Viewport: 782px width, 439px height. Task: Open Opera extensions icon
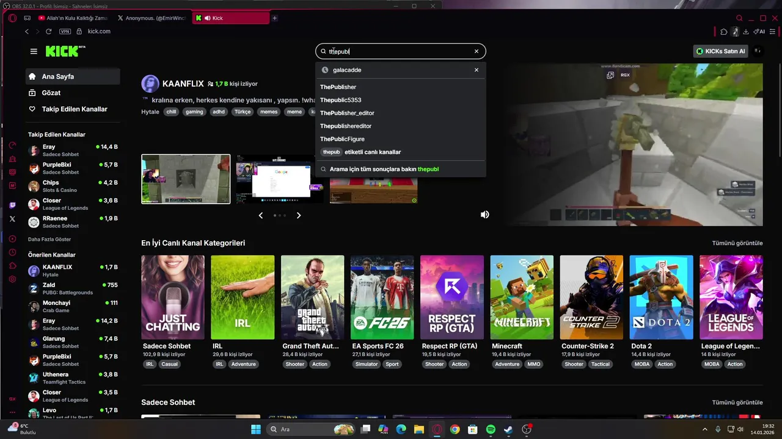click(x=724, y=32)
